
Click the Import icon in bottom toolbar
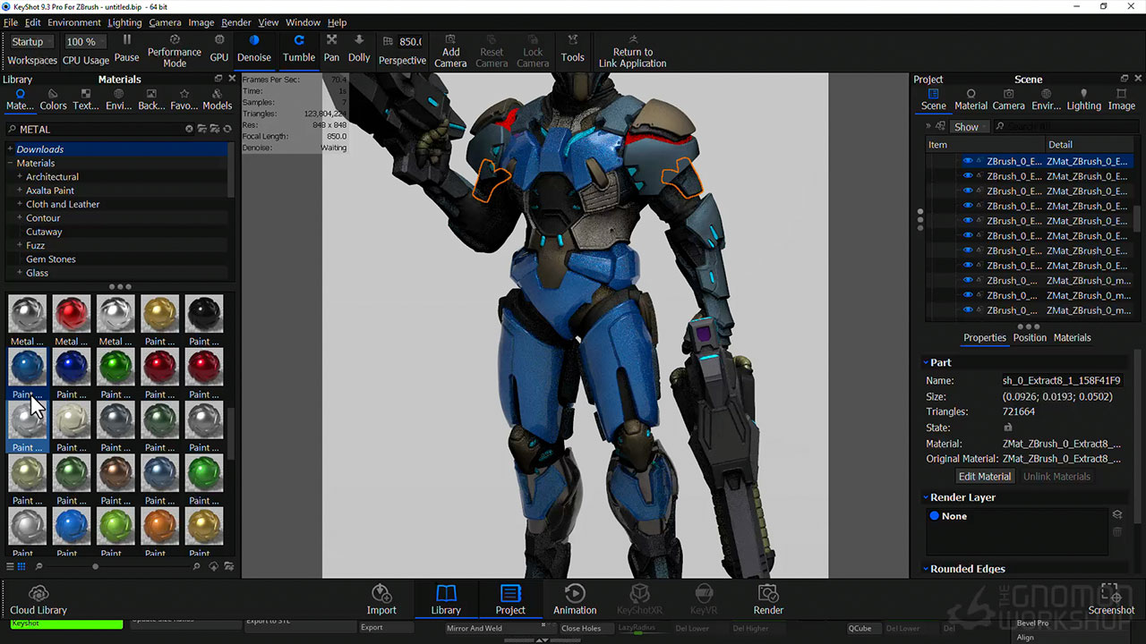pyautogui.click(x=381, y=599)
